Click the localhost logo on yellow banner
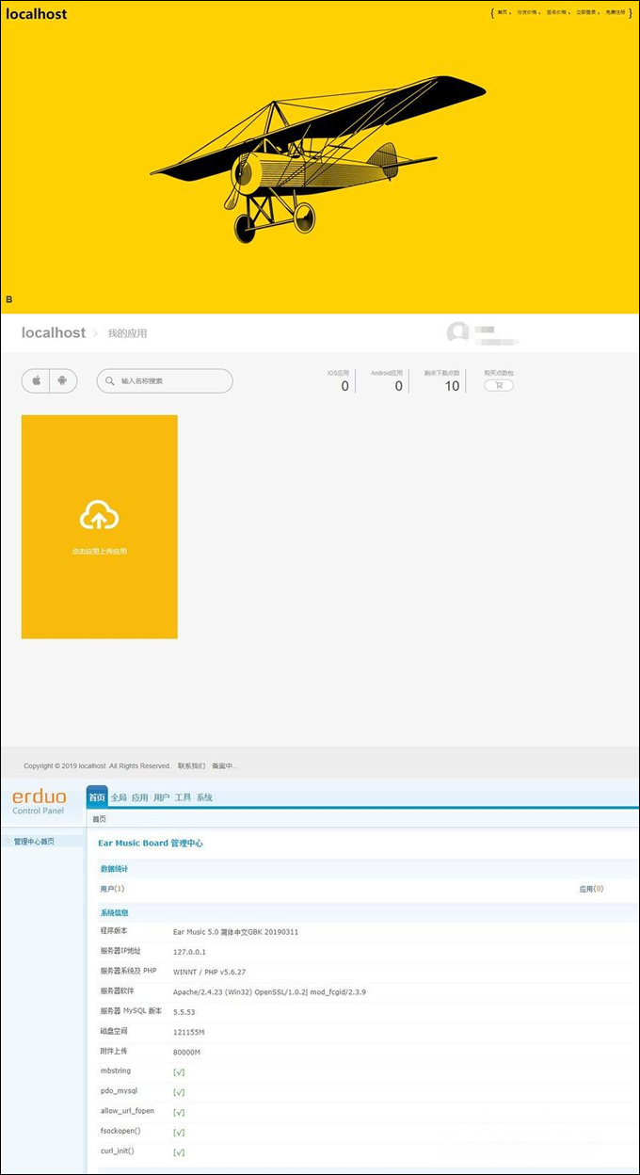640x1175 pixels. [x=36, y=14]
